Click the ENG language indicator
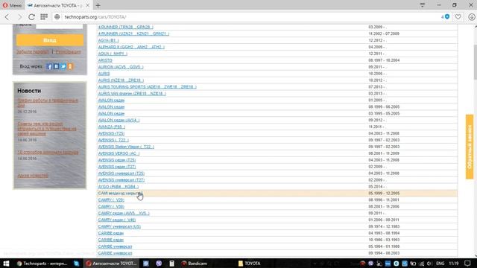The height and width of the screenshot is (268, 477). pos(440,264)
